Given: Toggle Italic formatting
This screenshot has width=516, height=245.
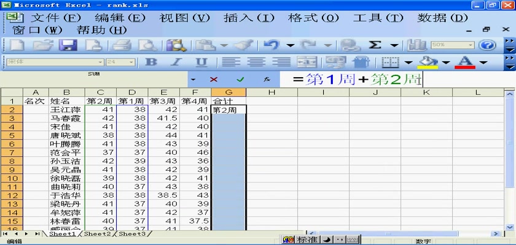Looking at the screenshot, I should [176, 62].
